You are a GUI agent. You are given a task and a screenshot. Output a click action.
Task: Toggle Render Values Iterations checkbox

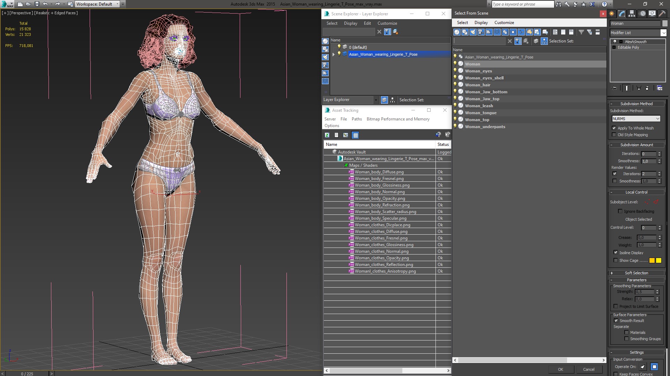[x=615, y=174]
